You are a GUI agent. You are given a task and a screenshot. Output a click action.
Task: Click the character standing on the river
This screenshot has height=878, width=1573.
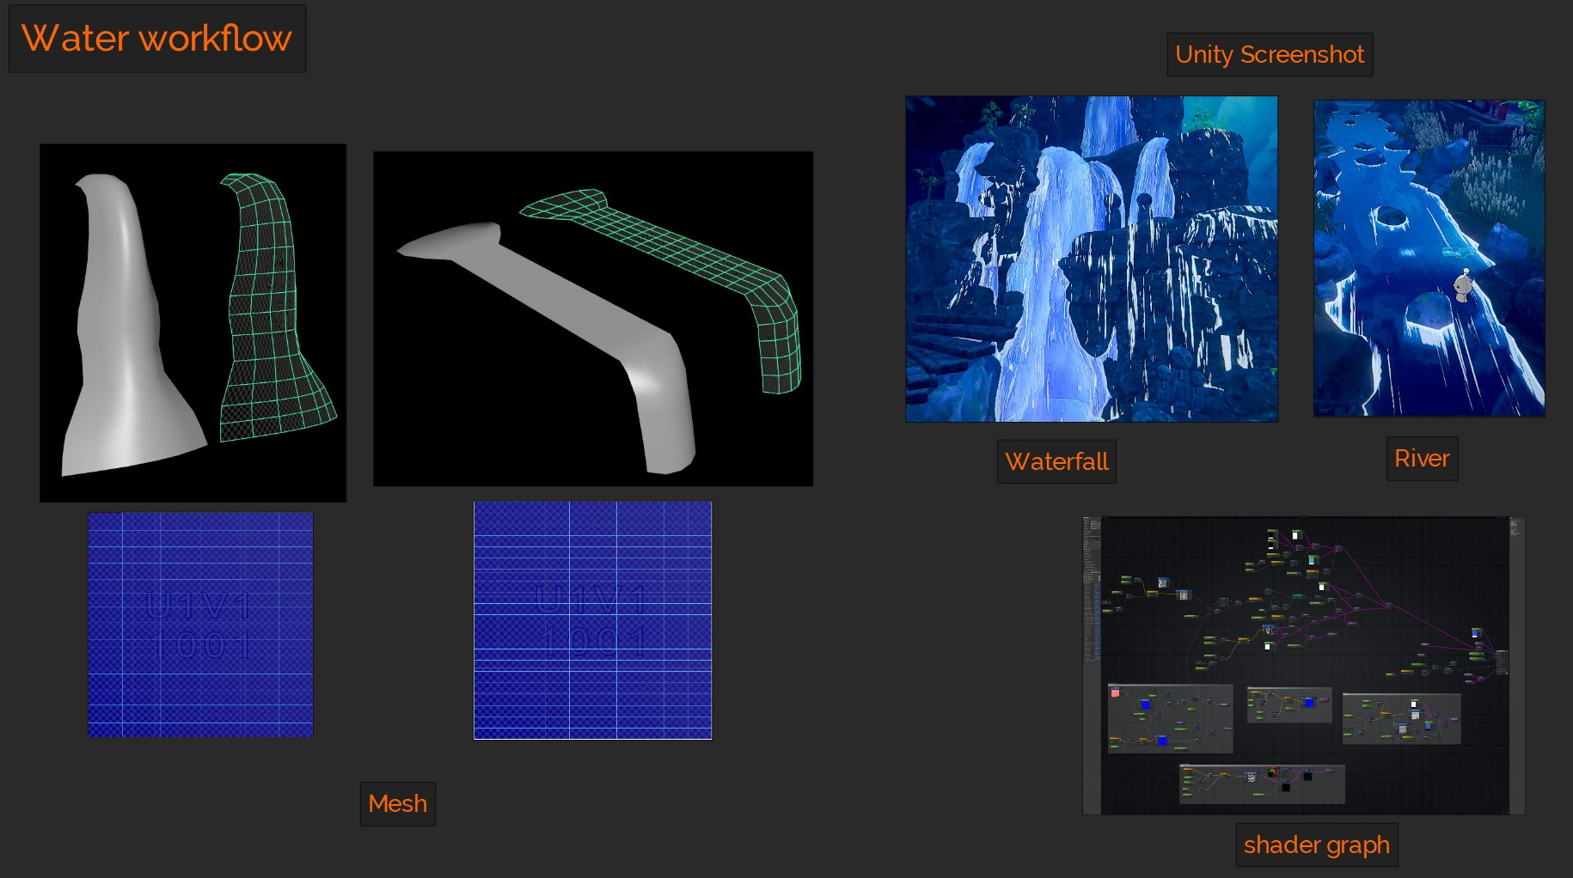1463,285
